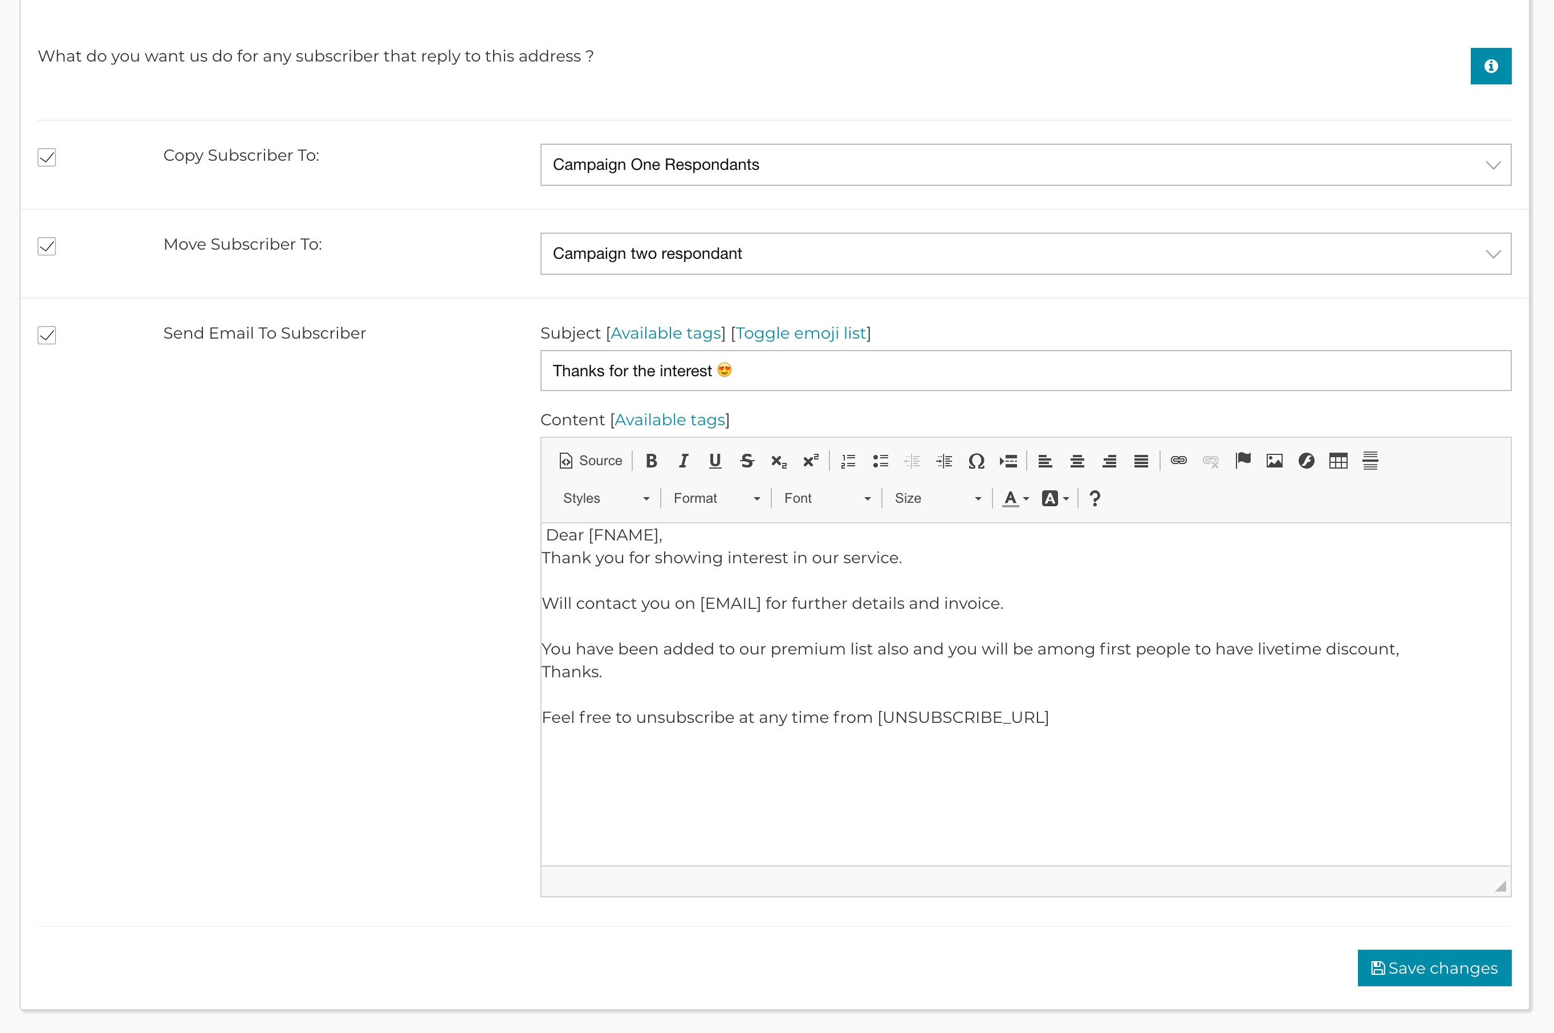
Task: Insert a numbered list
Action: tap(848, 461)
